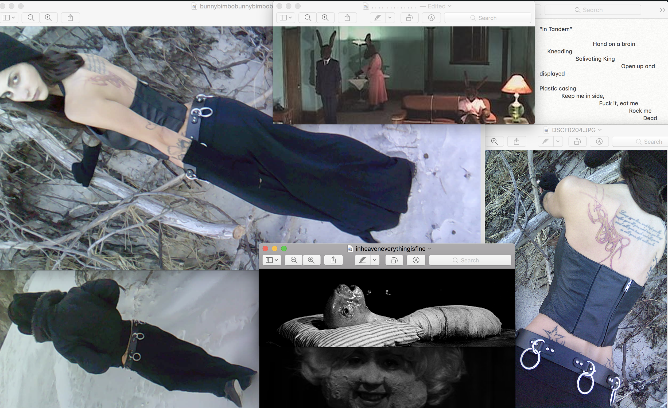This screenshot has width=668, height=408.
Task: Share the inheaveneverythingisfine image
Action: click(x=333, y=260)
